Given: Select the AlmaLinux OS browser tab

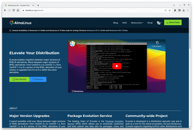Looking at the screenshot, I should pyautogui.click(x=19, y=5).
